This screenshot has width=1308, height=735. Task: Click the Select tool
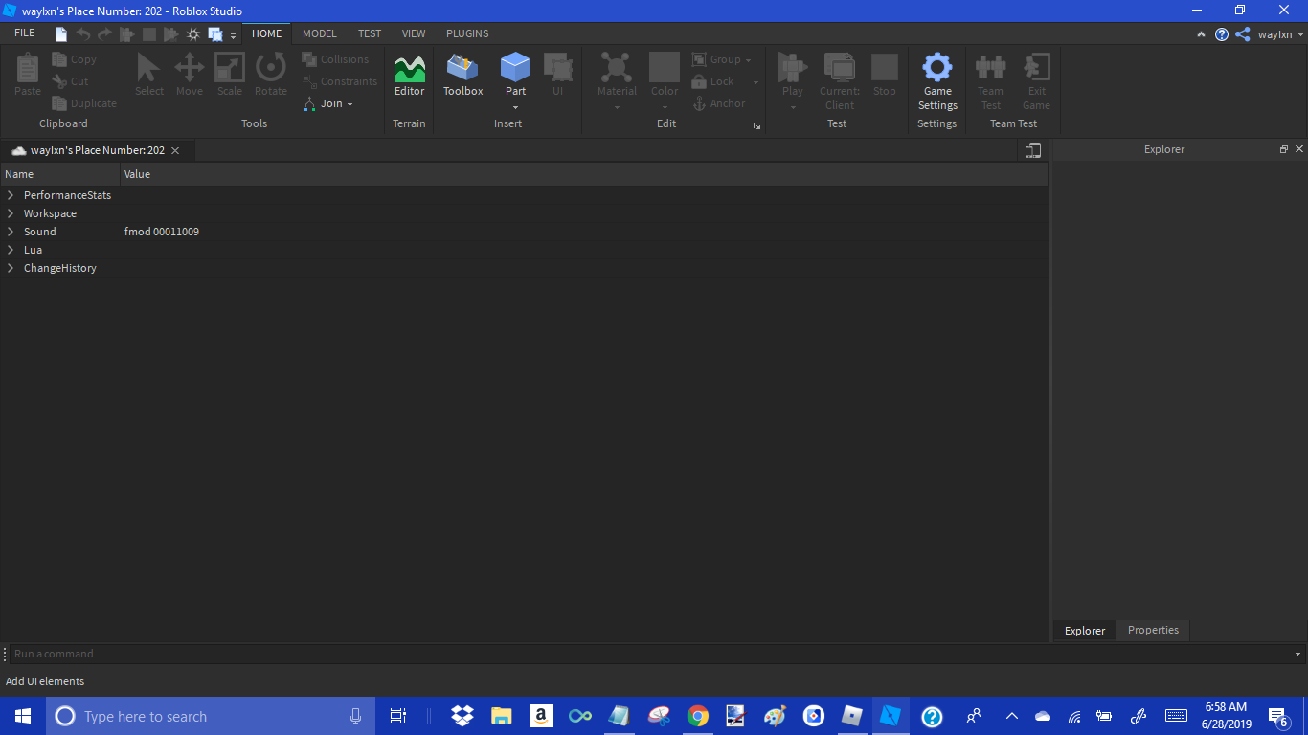149,75
